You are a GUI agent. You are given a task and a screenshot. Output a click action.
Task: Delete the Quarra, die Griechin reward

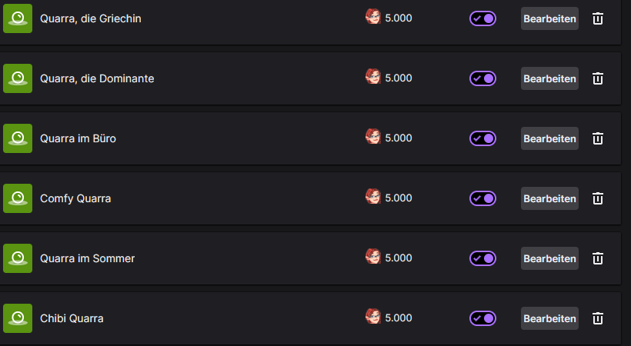click(598, 18)
